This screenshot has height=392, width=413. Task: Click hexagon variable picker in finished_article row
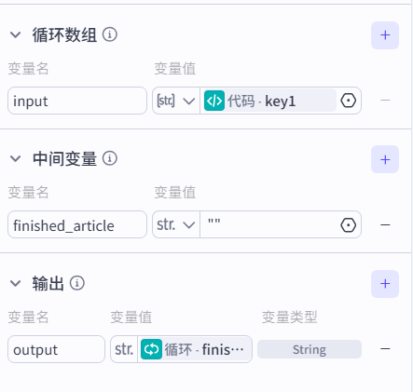348,224
